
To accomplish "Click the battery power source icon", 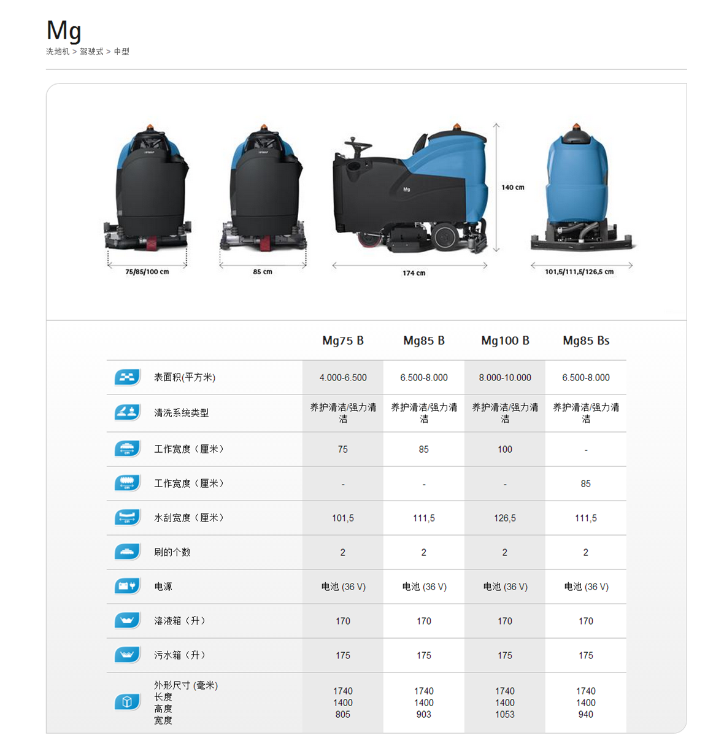I will 128,586.
